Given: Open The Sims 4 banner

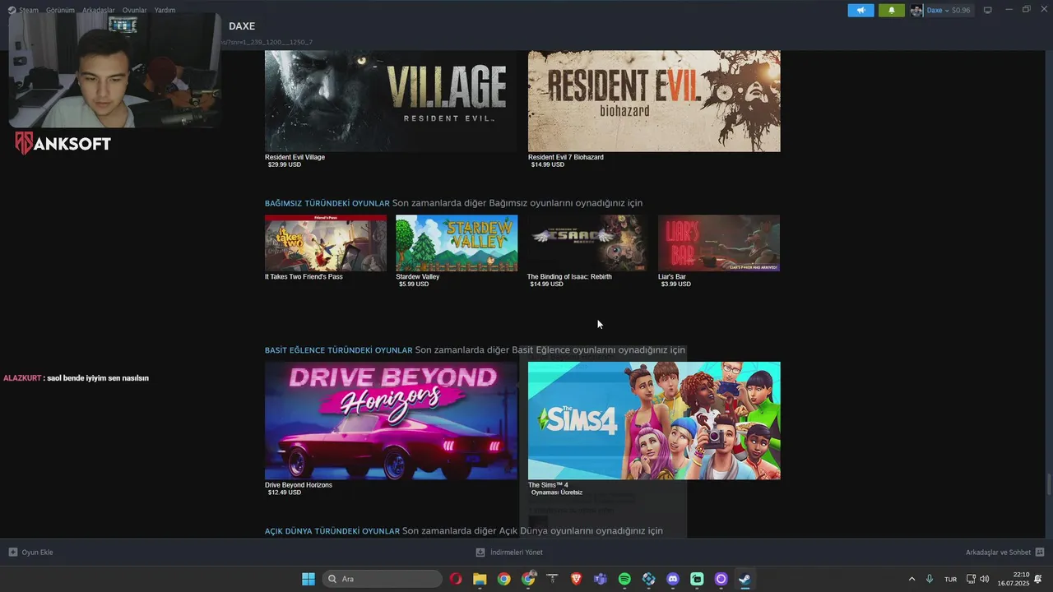Looking at the screenshot, I should [x=654, y=421].
